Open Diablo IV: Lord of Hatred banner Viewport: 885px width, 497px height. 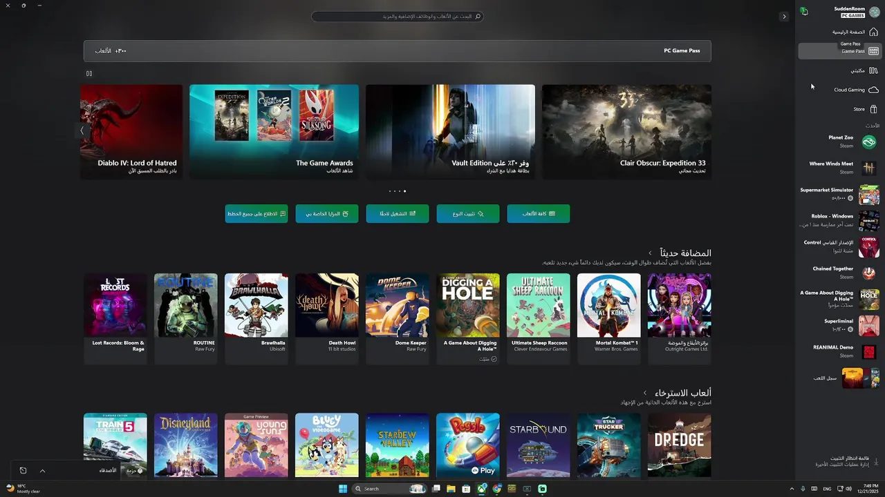[131, 131]
